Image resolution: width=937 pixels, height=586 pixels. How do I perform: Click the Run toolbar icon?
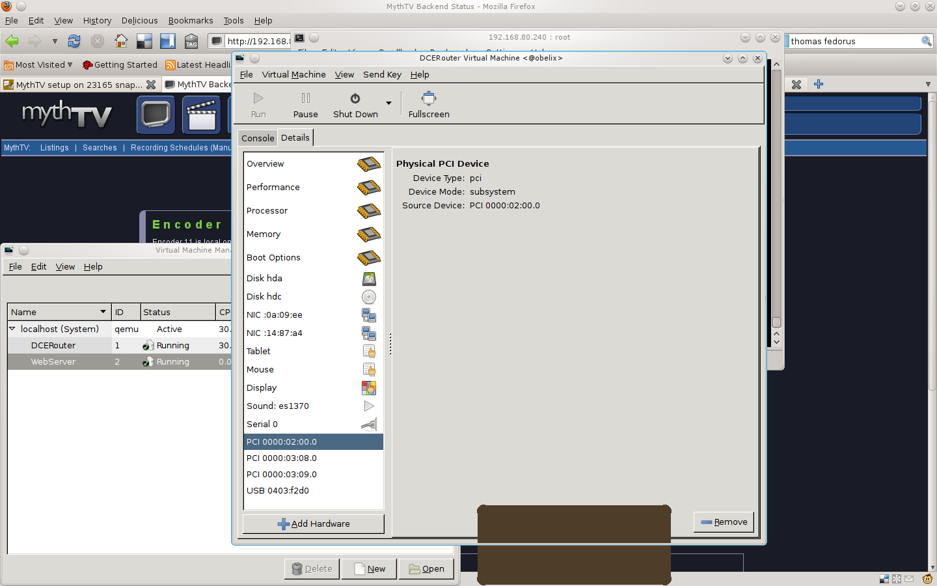(x=258, y=98)
